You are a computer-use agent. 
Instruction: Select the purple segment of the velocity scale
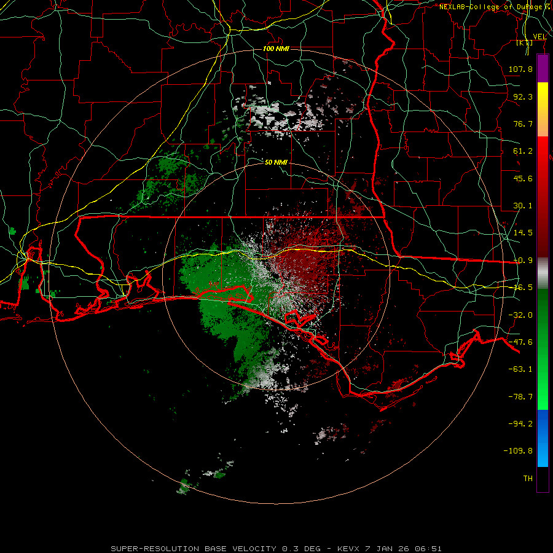543,68
